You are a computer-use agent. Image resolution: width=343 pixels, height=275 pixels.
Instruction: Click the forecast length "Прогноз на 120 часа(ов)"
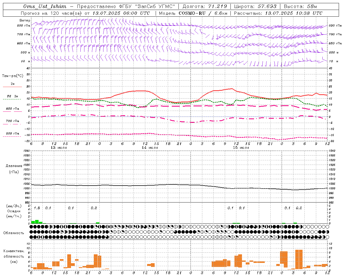[51, 13]
